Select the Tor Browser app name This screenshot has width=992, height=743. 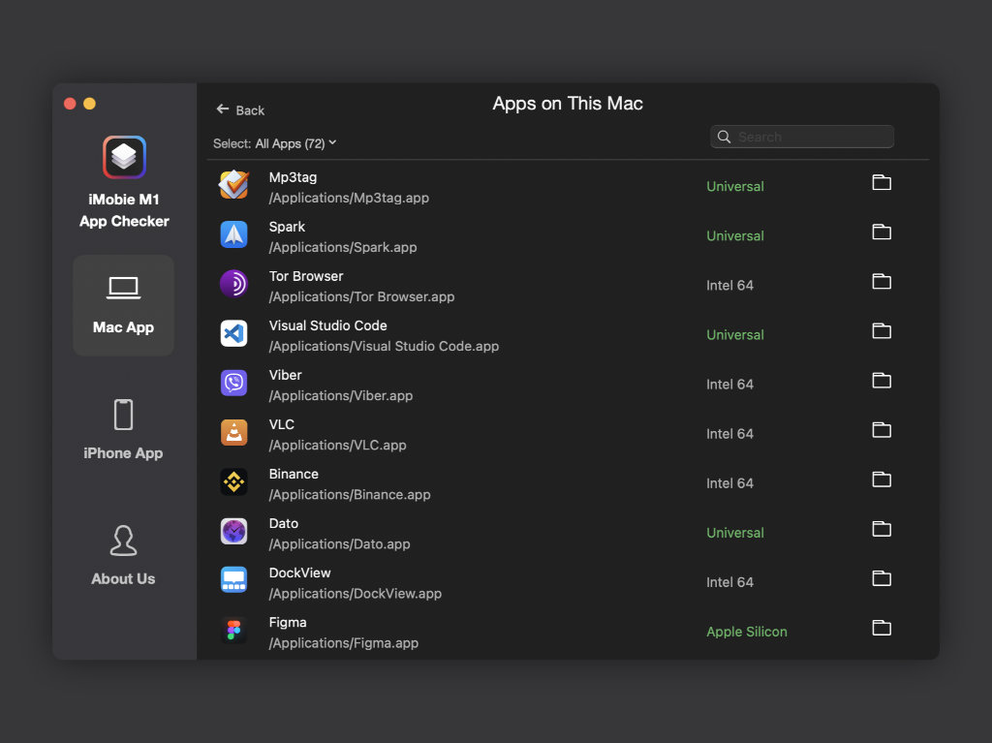[x=306, y=276]
